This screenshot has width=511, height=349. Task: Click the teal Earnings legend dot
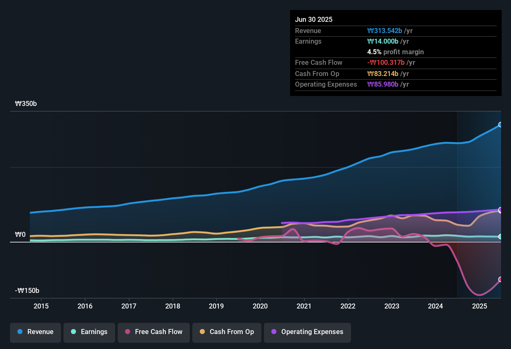coord(73,332)
